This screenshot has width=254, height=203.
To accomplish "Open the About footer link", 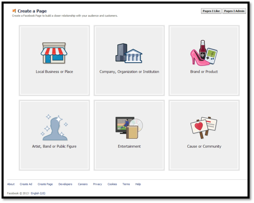I will click(x=11, y=184).
